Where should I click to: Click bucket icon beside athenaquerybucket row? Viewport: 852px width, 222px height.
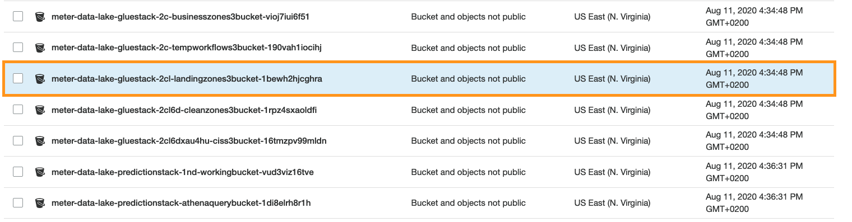(40, 202)
